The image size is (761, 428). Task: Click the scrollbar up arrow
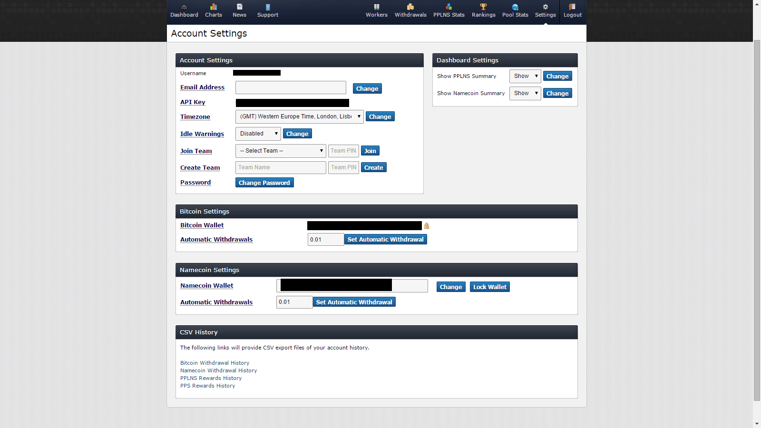[x=757, y=4]
